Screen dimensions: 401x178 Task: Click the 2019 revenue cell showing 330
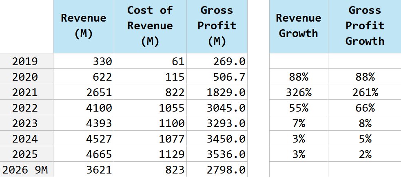click(x=84, y=62)
